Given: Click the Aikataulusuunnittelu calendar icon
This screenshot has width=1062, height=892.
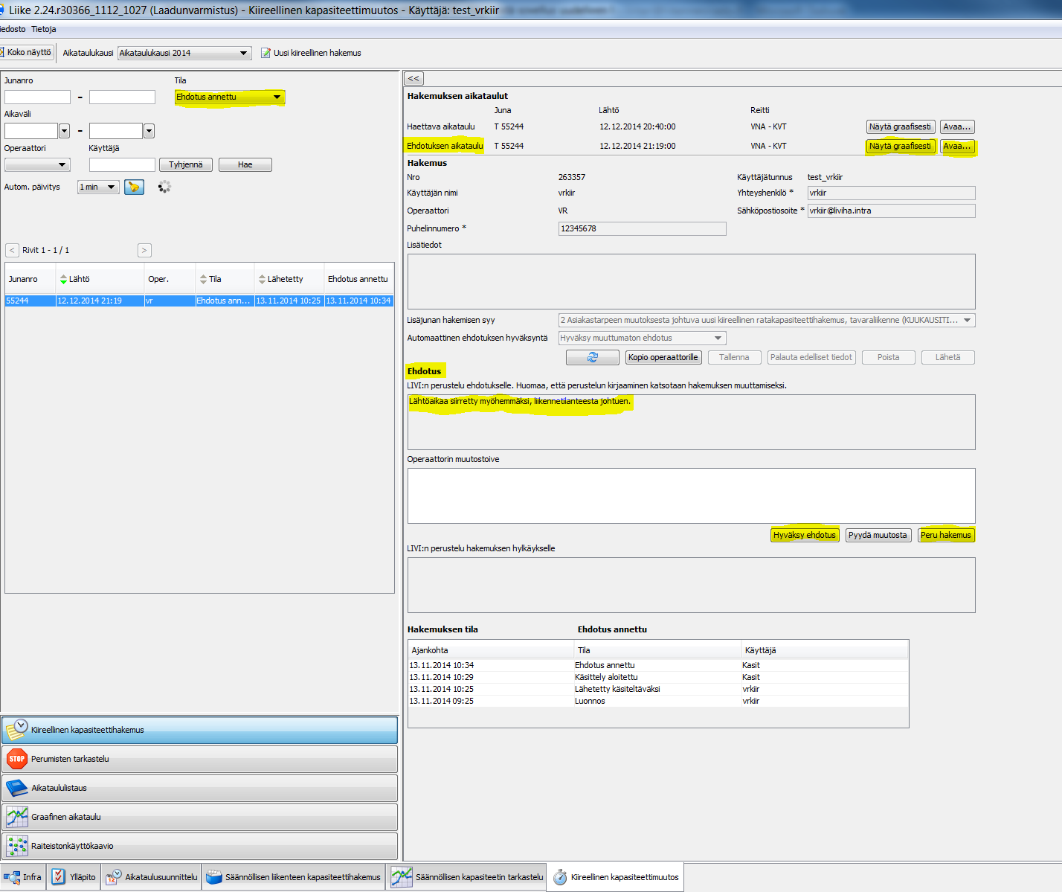Looking at the screenshot, I should coord(113,877).
